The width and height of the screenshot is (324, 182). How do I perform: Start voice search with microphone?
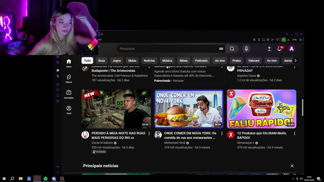coord(246,49)
